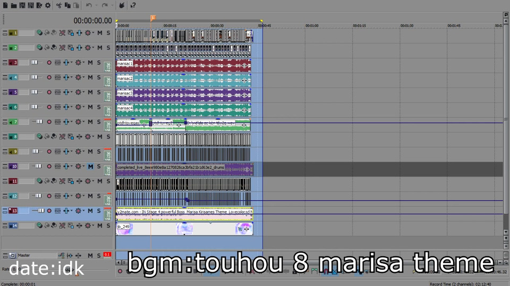This screenshot has height=286, width=510.
Task: Open the Render As toolbar icon
Action: (x=39, y=5)
